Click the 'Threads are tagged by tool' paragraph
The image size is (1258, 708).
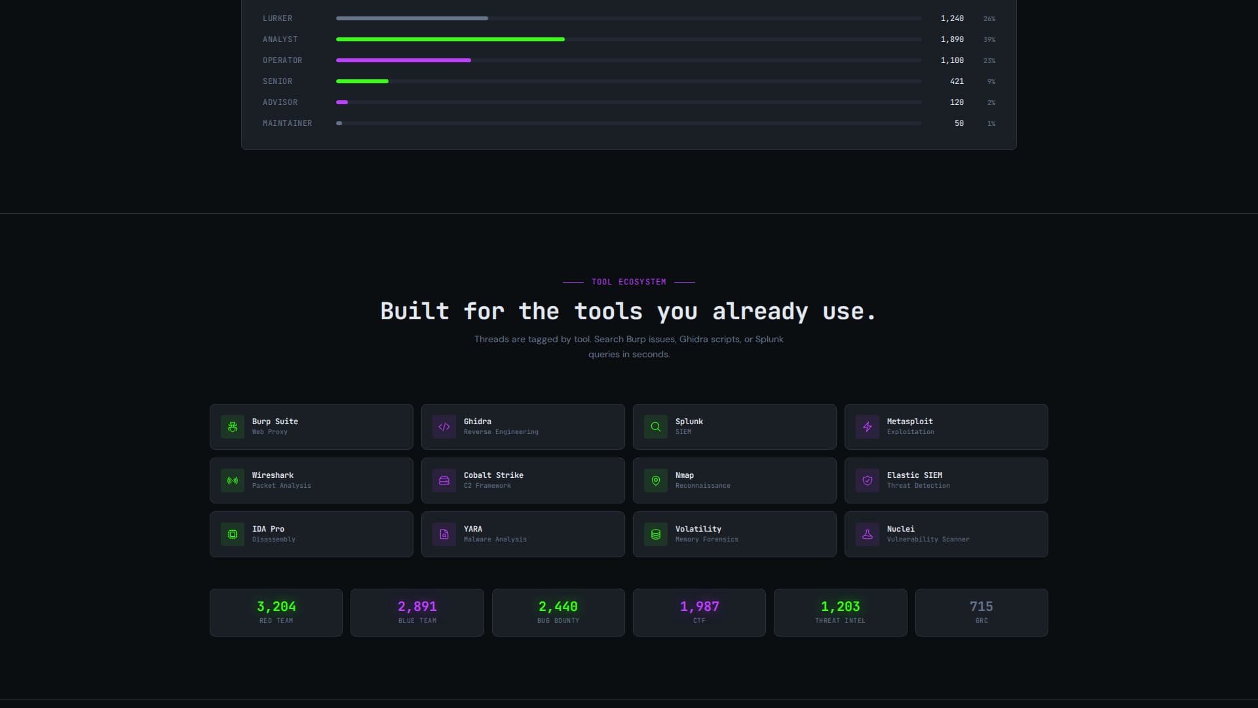coord(629,347)
